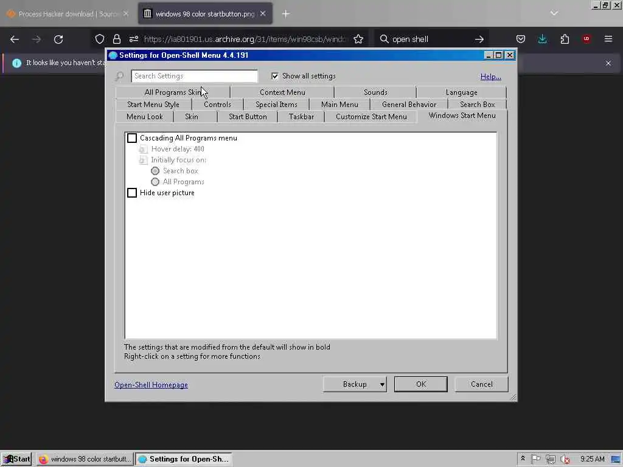Enable Hide user picture checkbox
623x467 pixels.
click(x=132, y=193)
